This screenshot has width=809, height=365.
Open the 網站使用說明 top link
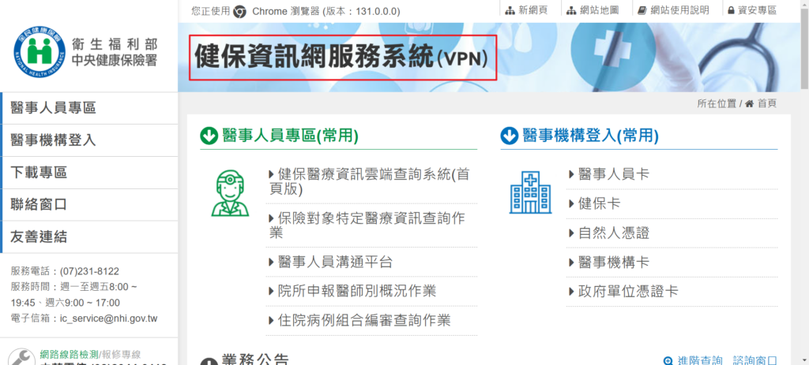(673, 10)
